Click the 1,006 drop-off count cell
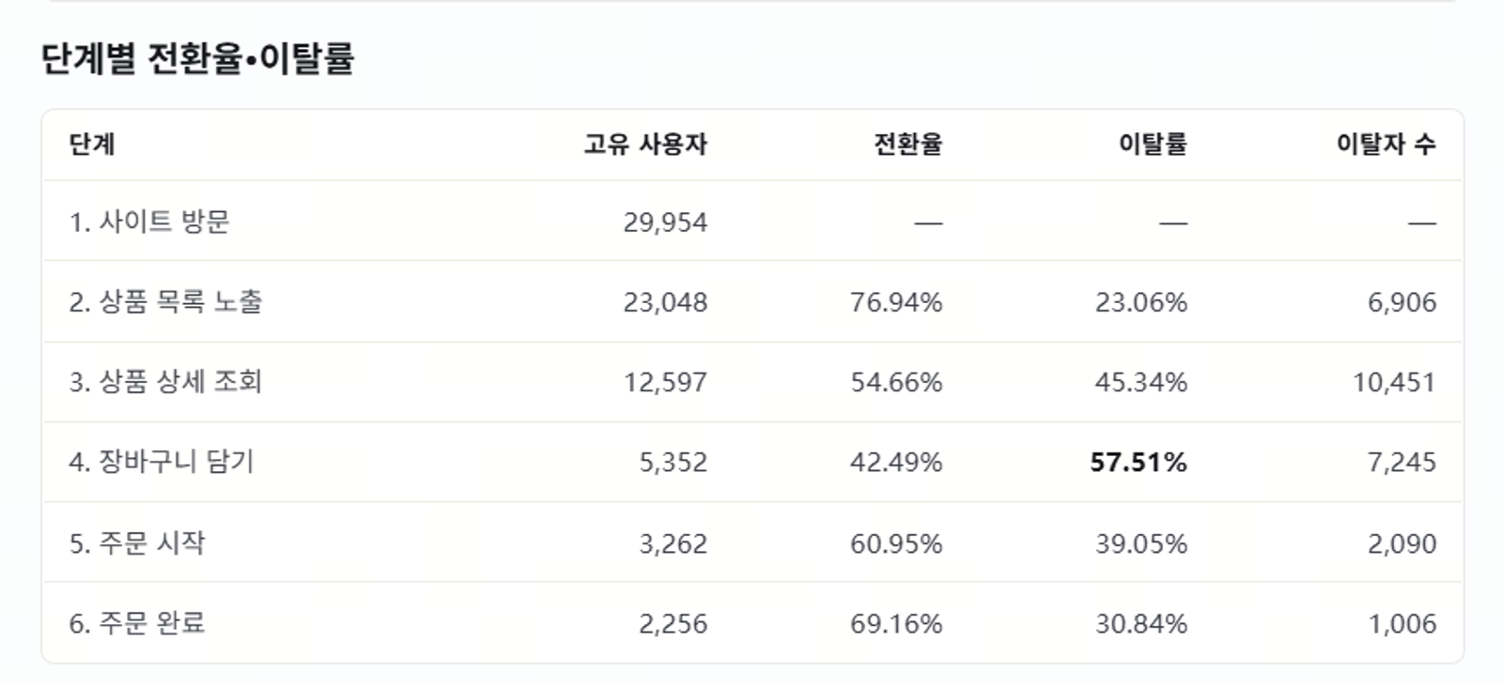The width and height of the screenshot is (1503, 686). pyautogui.click(x=1402, y=624)
